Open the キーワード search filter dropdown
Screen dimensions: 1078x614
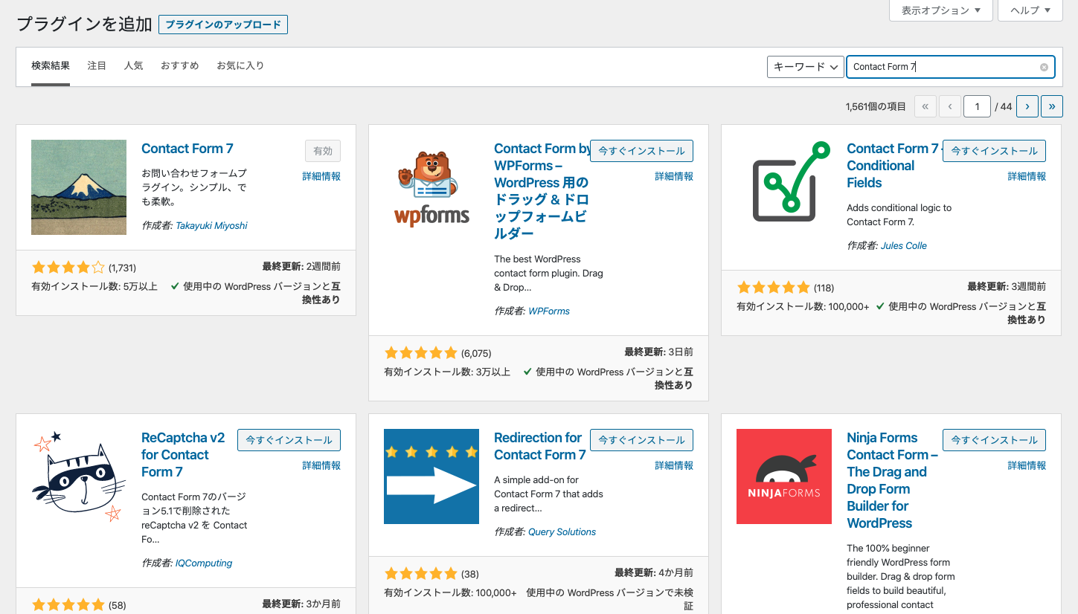[805, 67]
